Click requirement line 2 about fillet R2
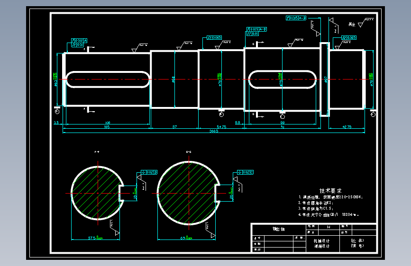The image size is (411, 266). pyautogui.click(x=316, y=203)
